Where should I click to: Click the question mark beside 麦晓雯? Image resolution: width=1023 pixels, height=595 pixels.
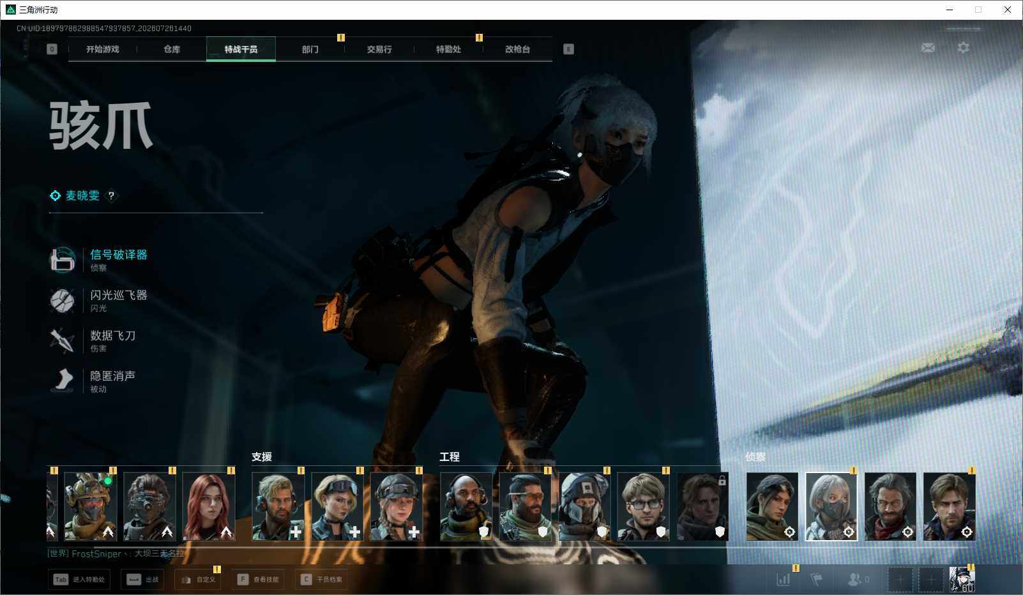click(x=111, y=196)
